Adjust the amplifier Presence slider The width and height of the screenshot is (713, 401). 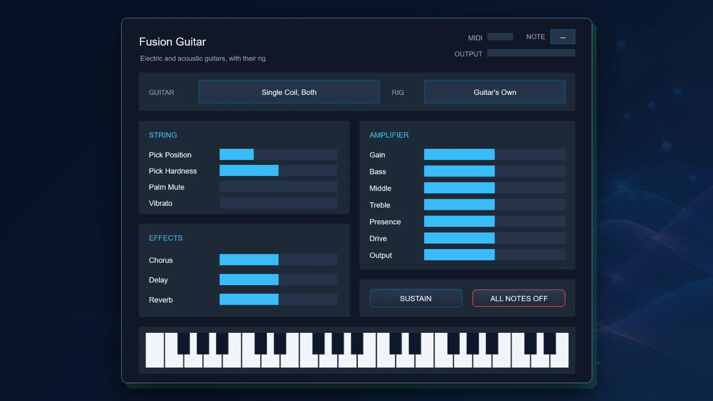(495, 221)
